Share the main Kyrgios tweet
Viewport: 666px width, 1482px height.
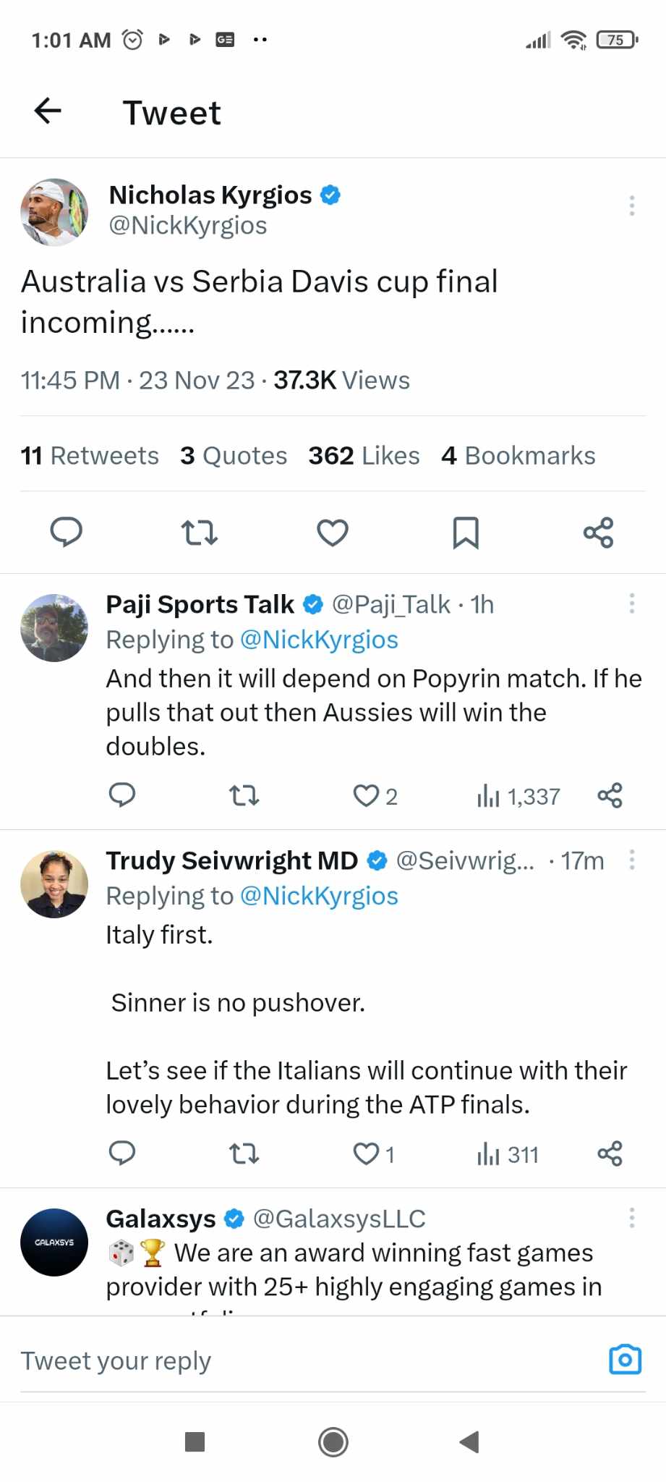[598, 533]
